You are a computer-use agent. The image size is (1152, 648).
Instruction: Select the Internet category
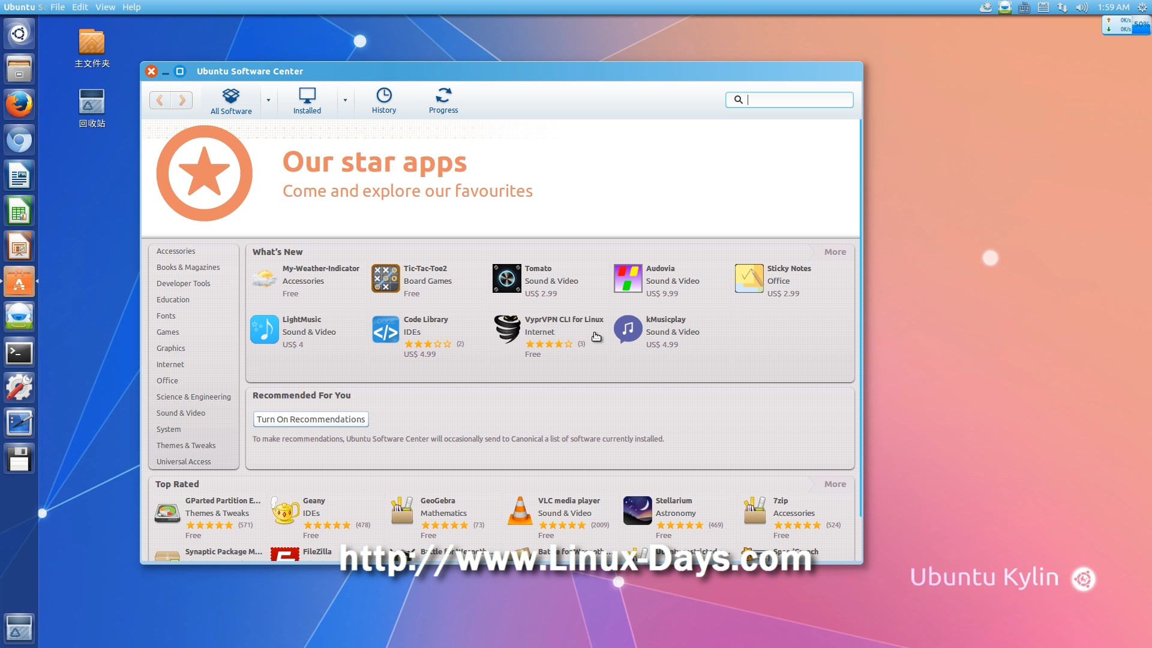click(x=170, y=364)
